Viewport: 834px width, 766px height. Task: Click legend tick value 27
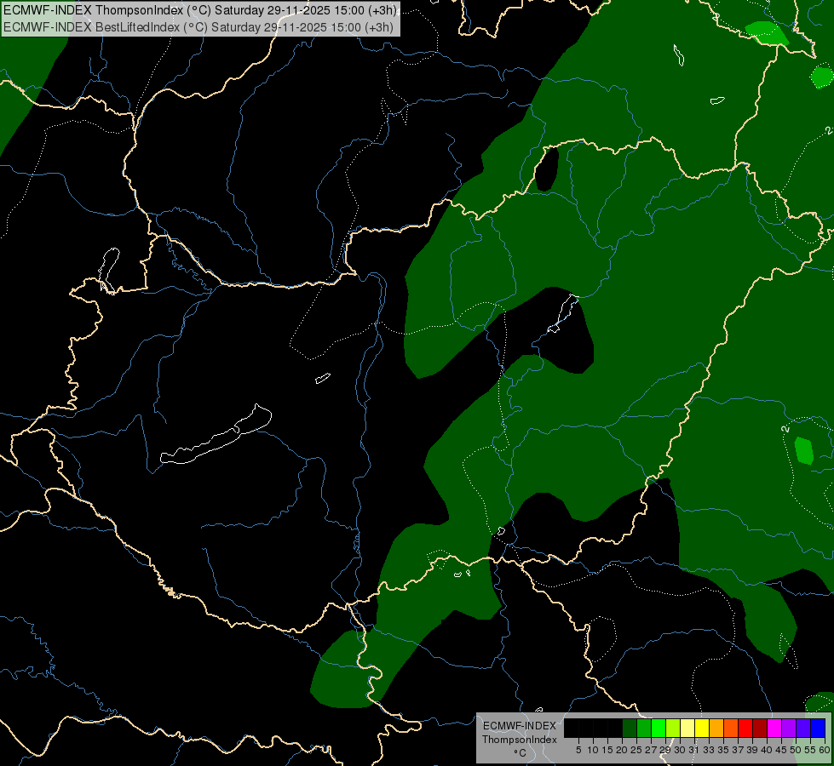[651, 750]
